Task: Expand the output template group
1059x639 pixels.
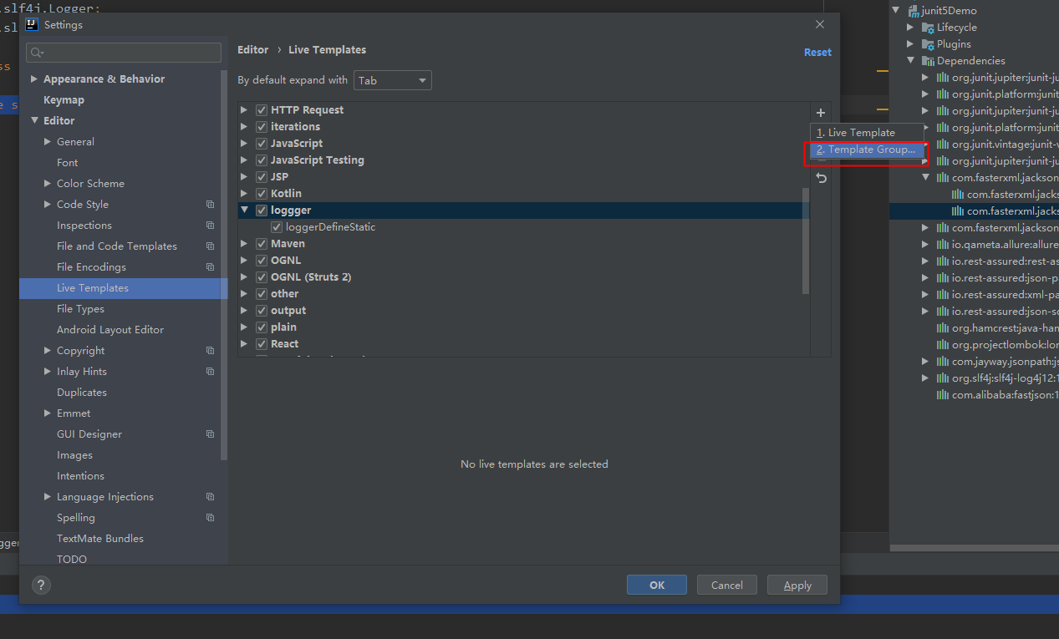Action: 245,311
